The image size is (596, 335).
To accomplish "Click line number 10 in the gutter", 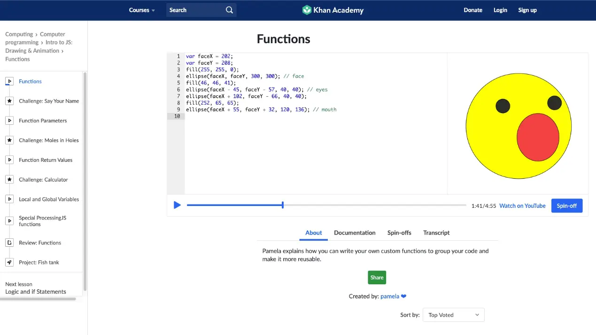I will 177,116.
